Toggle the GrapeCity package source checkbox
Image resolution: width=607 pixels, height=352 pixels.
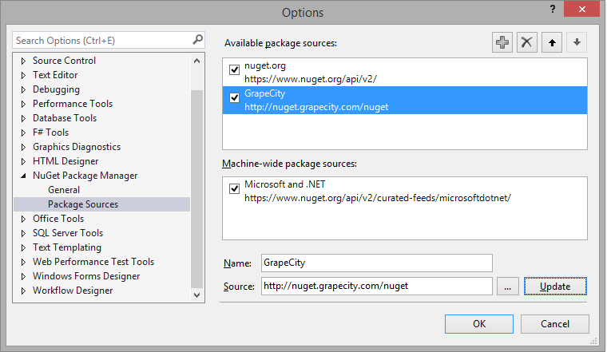235,98
